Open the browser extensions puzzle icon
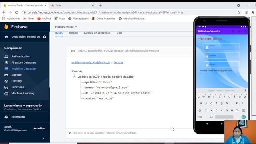Image resolution: width=256 pixels, height=144 pixels. click(253, 12)
